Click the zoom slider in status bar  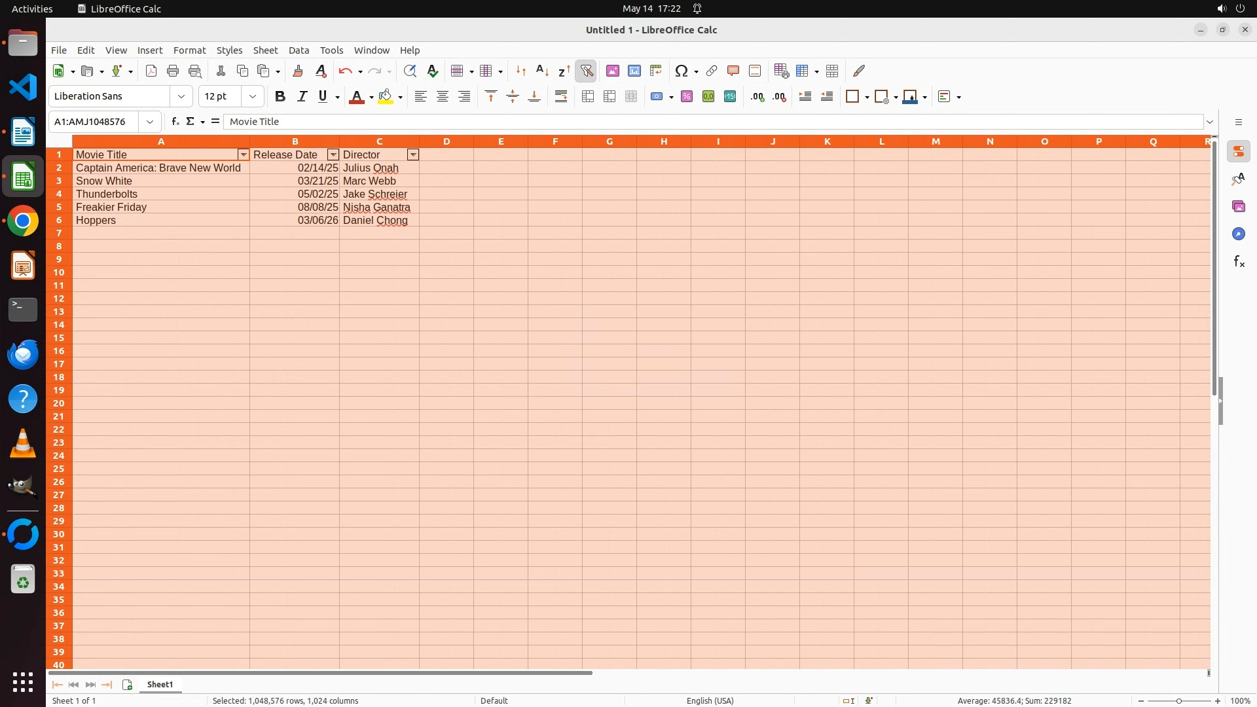click(x=1178, y=700)
